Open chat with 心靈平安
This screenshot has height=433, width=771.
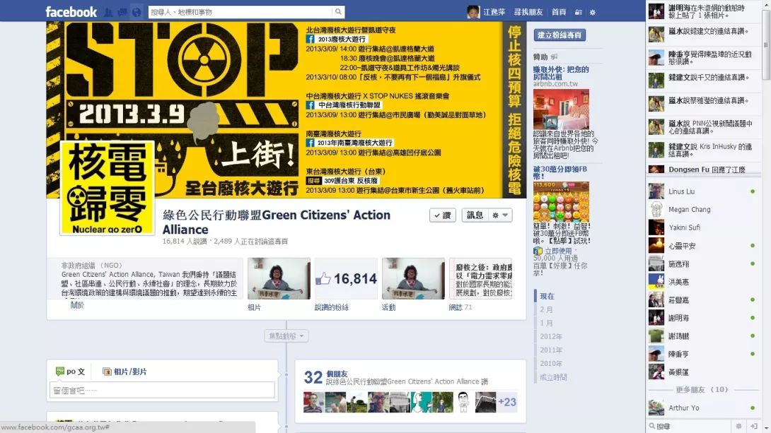click(x=704, y=246)
